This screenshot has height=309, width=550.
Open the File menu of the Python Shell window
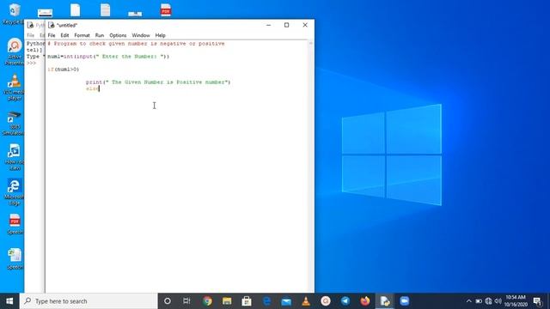pos(31,35)
